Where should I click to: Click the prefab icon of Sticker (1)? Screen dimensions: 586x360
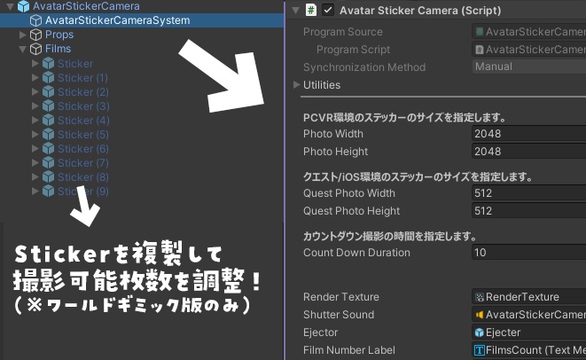click(x=48, y=78)
